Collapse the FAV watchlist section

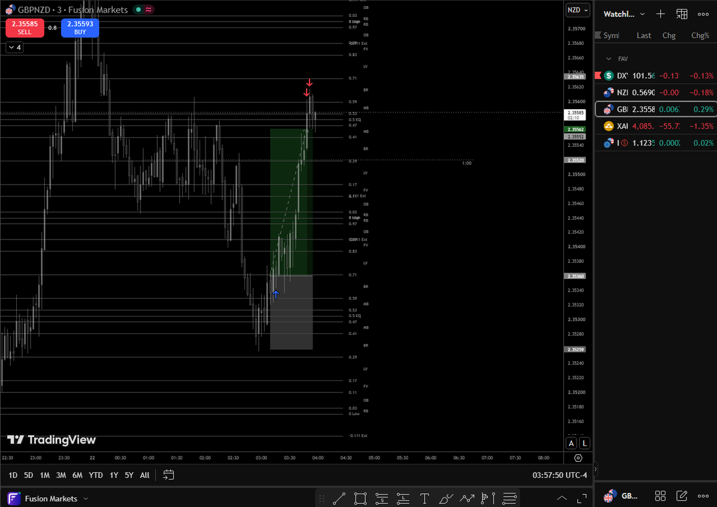click(x=609, y=59)
